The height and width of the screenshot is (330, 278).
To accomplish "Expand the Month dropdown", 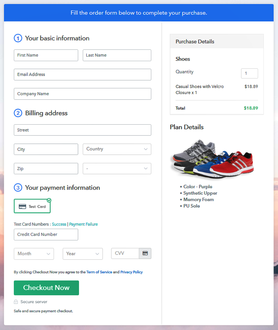I will click(34, 254).
